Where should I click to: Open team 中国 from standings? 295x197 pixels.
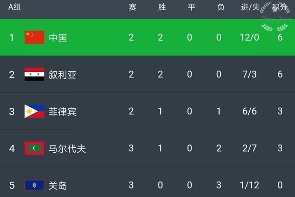point(58,38)
